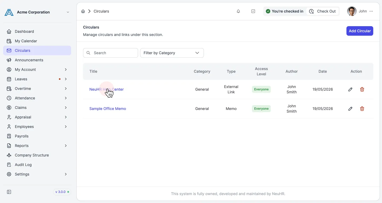Screen dimensions: 382x203
Task: Click the Company Structure icon
Action: pos(9,155)
